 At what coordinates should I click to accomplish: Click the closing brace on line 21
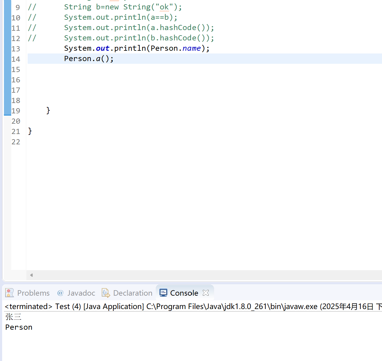pos(30,131)
